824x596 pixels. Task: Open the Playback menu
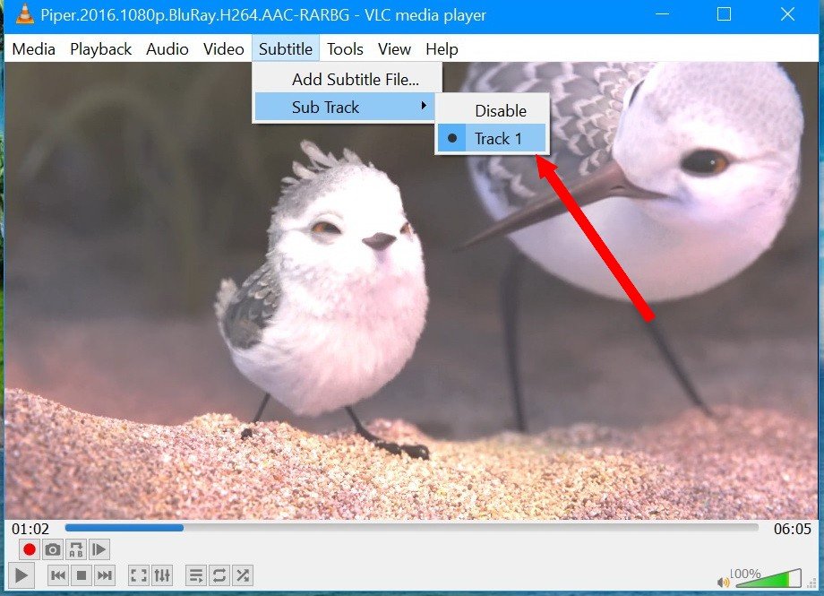click(x=101, y=49)
